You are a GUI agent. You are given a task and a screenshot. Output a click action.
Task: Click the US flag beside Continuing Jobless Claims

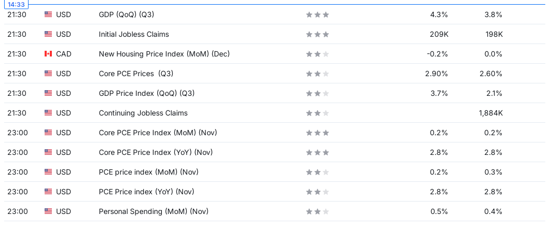48,113
